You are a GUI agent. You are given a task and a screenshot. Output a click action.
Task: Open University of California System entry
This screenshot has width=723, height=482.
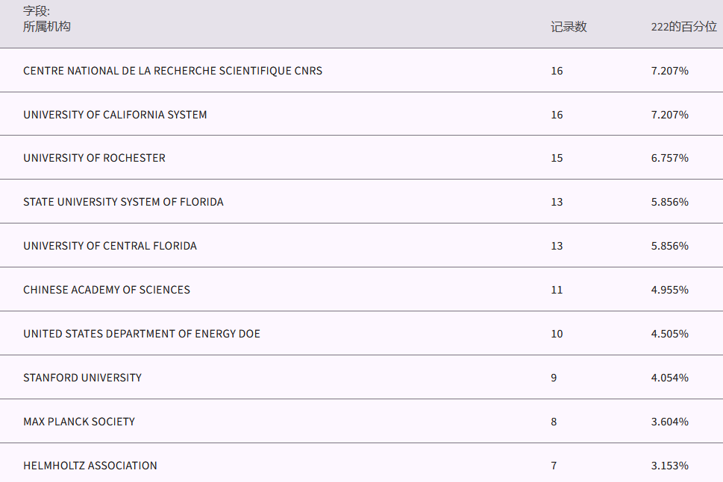(x=115, y=115)
